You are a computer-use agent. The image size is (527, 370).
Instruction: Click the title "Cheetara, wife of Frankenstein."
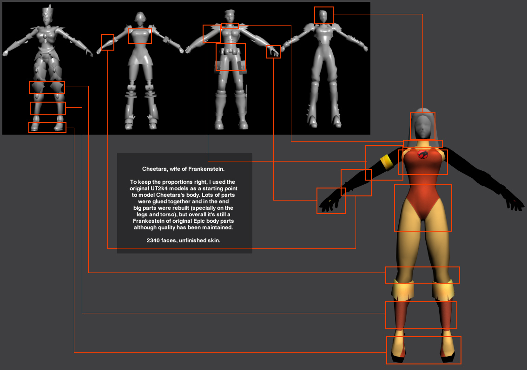click(183, 169)
